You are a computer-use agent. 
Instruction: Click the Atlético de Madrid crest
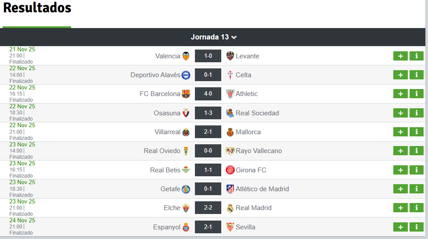pyautogui.click(x=230, y=189)
